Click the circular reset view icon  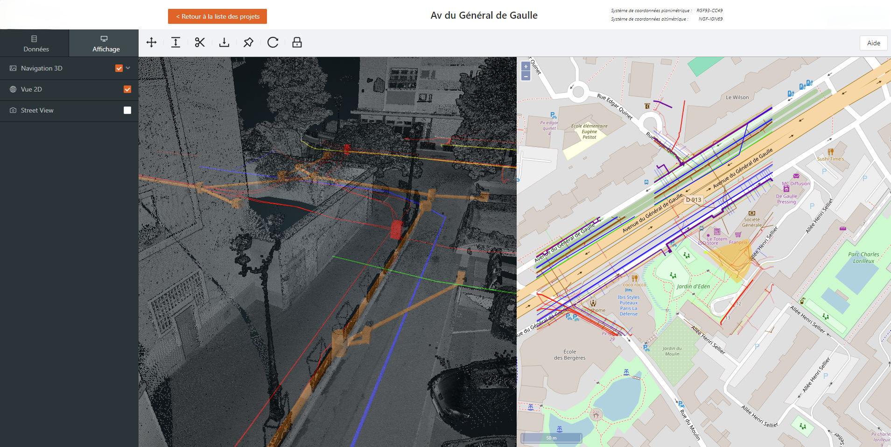click(x=273, y=43)
